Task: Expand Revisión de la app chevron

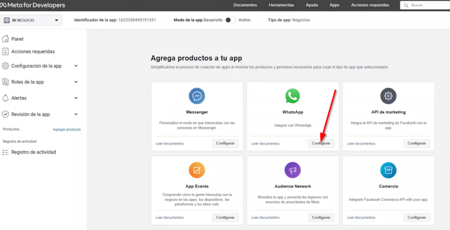Action: tap(76, 114)
